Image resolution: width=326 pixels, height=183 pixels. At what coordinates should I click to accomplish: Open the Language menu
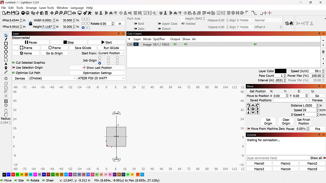click(77, 8)
